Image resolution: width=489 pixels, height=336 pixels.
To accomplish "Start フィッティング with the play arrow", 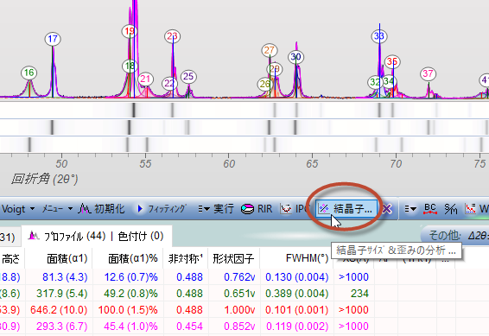I will coord(162,208).
